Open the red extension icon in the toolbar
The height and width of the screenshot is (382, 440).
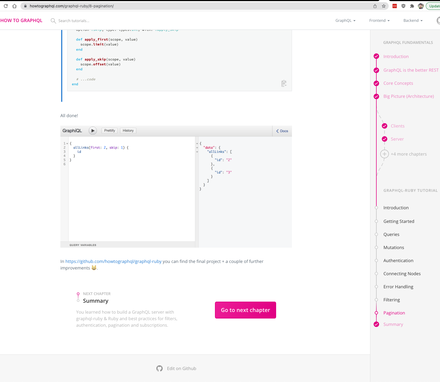click(395, 6)
